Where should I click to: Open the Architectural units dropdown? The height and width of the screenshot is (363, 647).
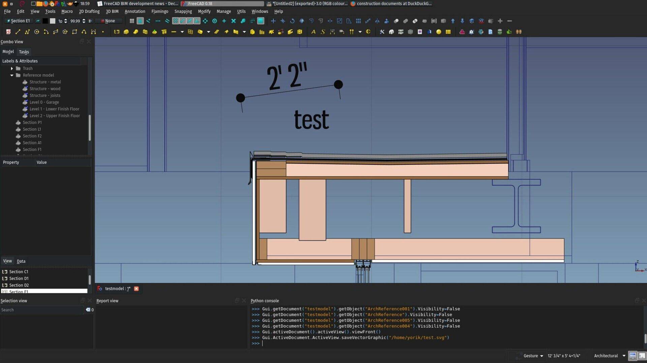tap(609, 356)
